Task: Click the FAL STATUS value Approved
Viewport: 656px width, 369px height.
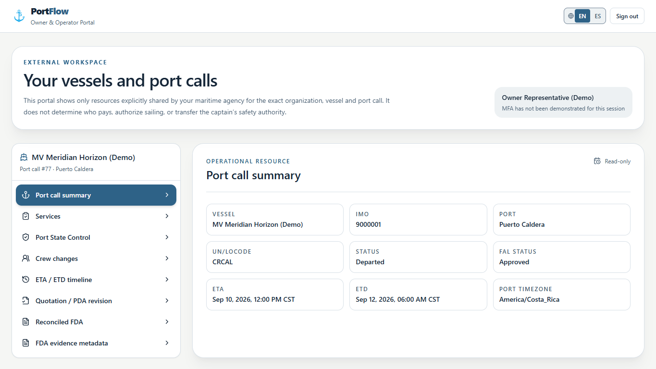Action: (514, 262)
